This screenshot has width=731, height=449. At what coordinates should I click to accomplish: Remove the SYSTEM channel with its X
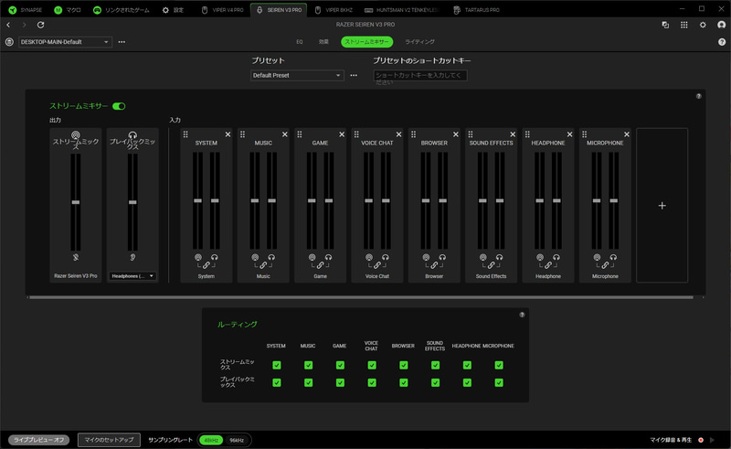click(x=228, y=134)
